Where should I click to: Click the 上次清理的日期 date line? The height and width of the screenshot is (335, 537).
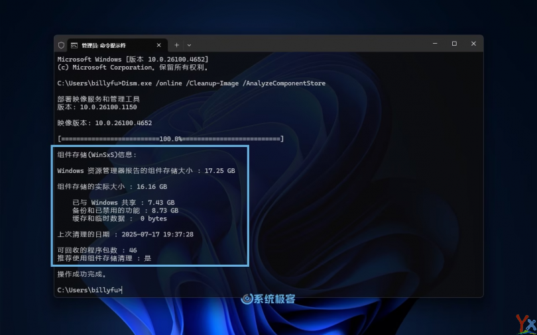pos(125,234)
